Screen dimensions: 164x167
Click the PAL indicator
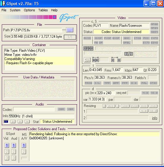pyautogui.click(x=144, y=83)
